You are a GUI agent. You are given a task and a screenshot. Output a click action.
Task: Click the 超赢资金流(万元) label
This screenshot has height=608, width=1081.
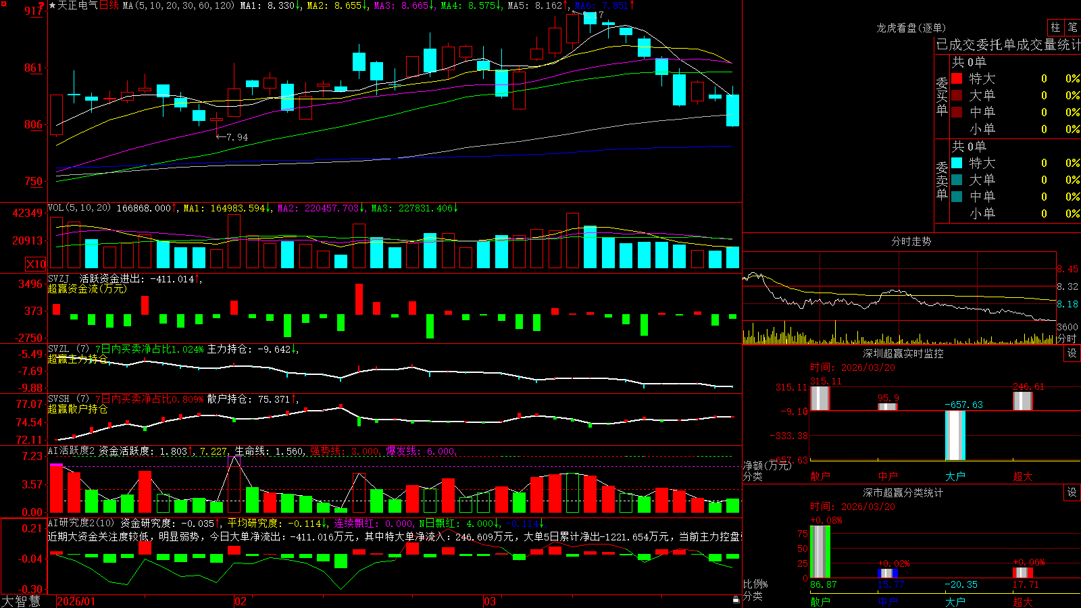pyautogui.click(x=87, y=288)
